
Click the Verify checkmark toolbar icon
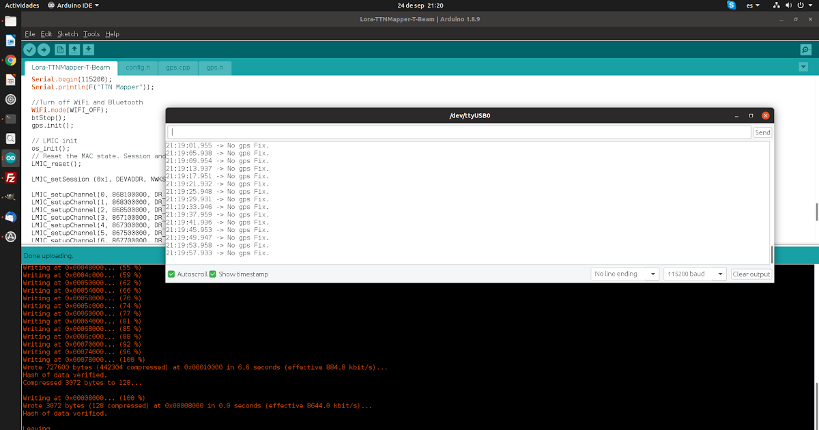pyautogui.click(x=29, y=49)
